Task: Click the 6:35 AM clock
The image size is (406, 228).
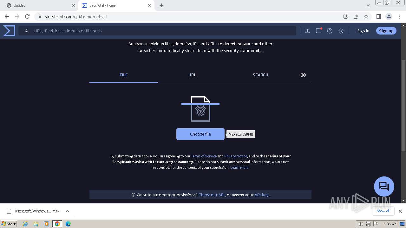Action: pos(390,224)
